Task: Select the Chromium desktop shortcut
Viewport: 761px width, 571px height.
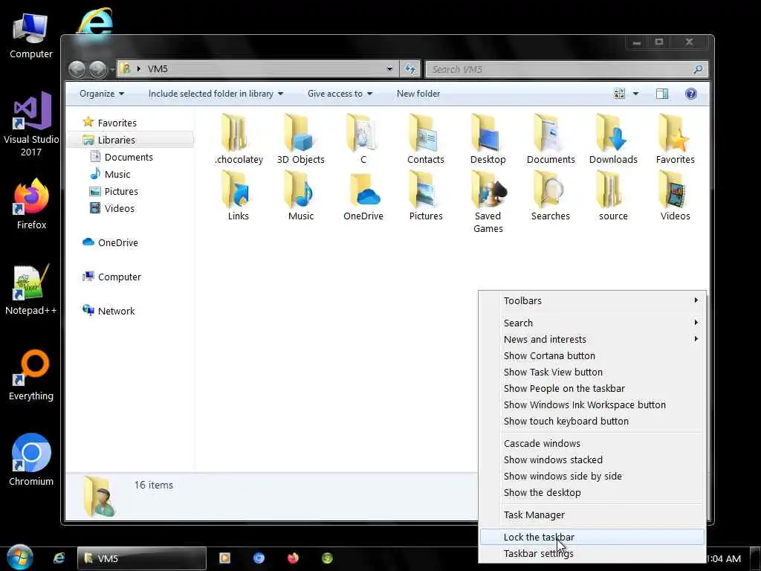Action: click(31, 459)
